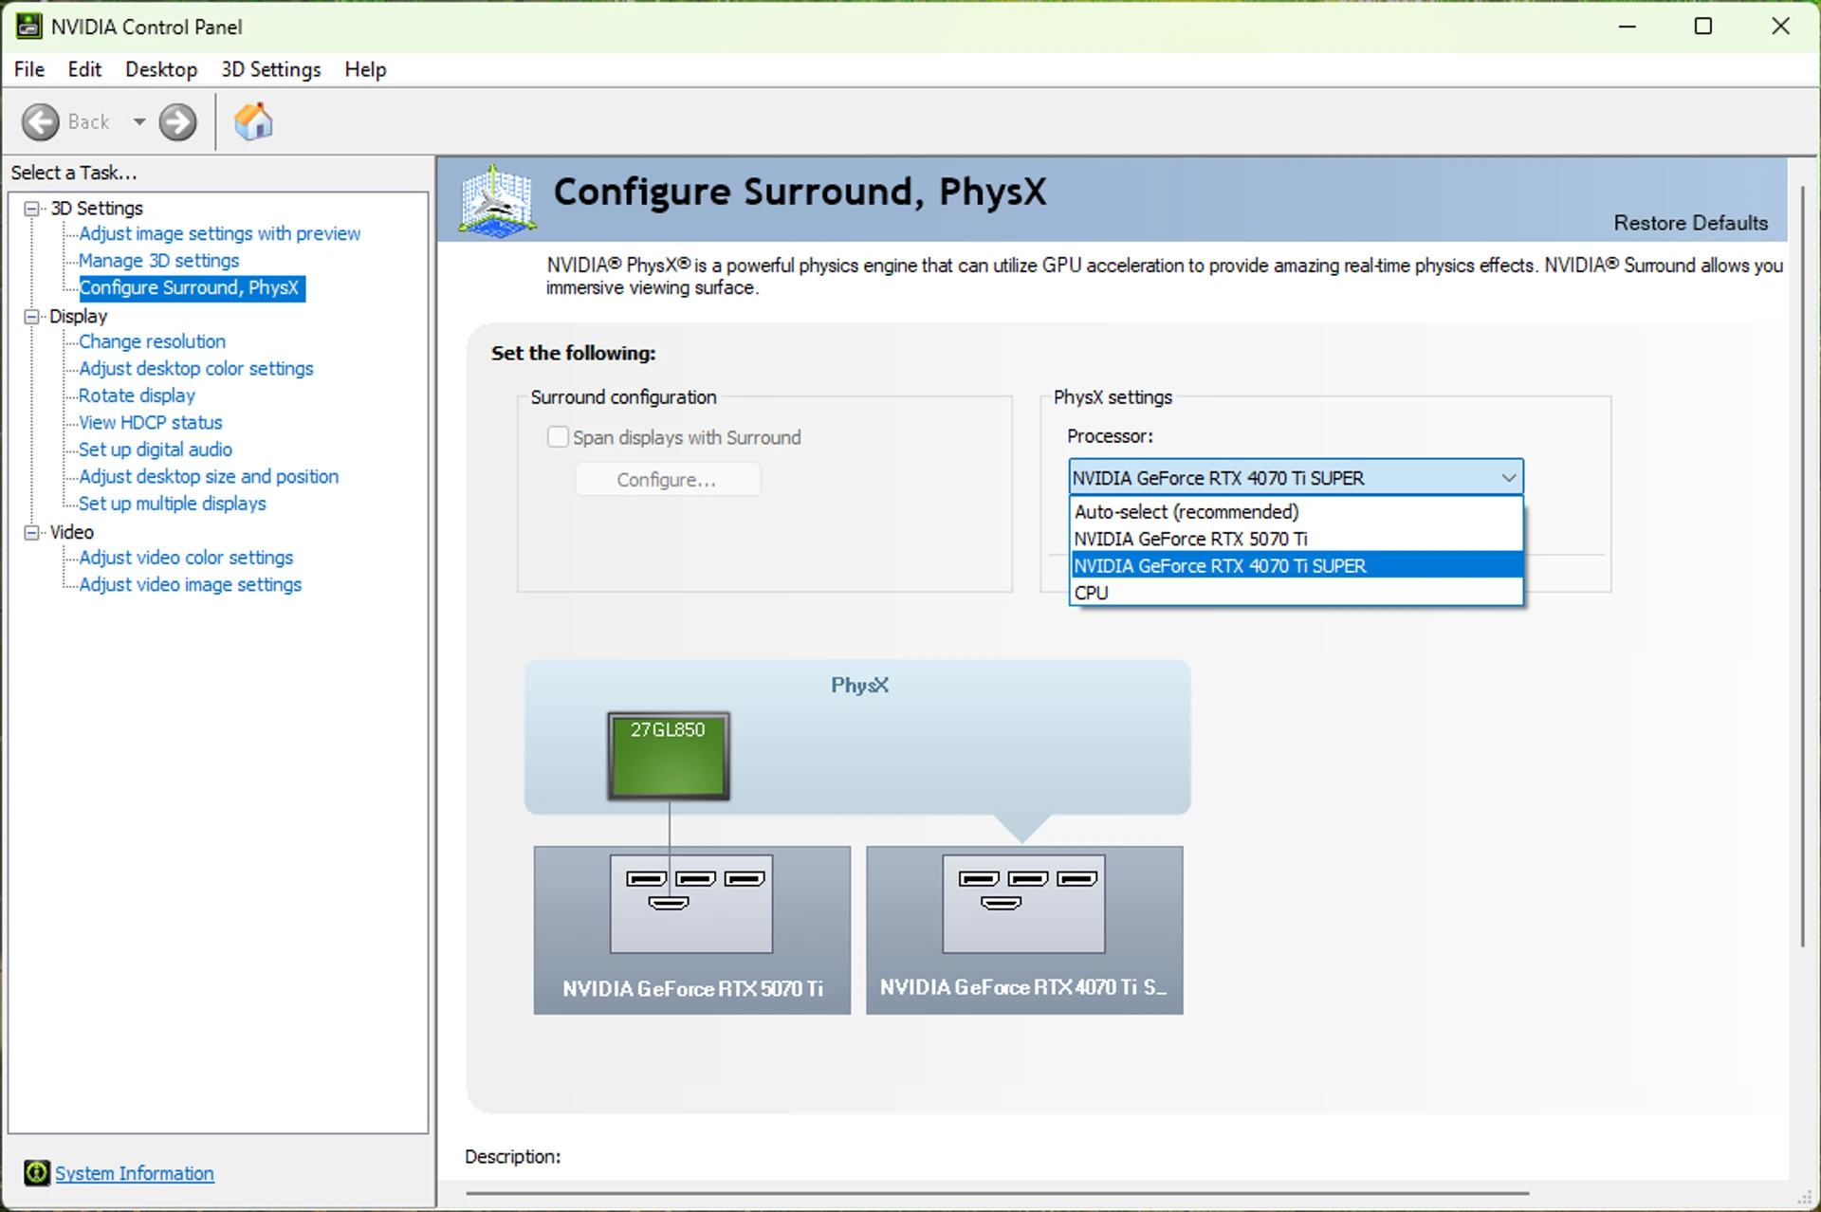This screenshot has width=1821, height=1212.
Task: Click the Configure Surround PhysX header icon
Action: (x=497, y=200)
